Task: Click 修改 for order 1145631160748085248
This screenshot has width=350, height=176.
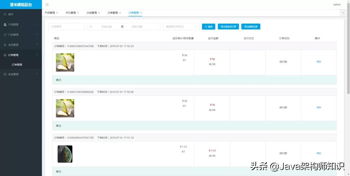Action: pos(319,108)
